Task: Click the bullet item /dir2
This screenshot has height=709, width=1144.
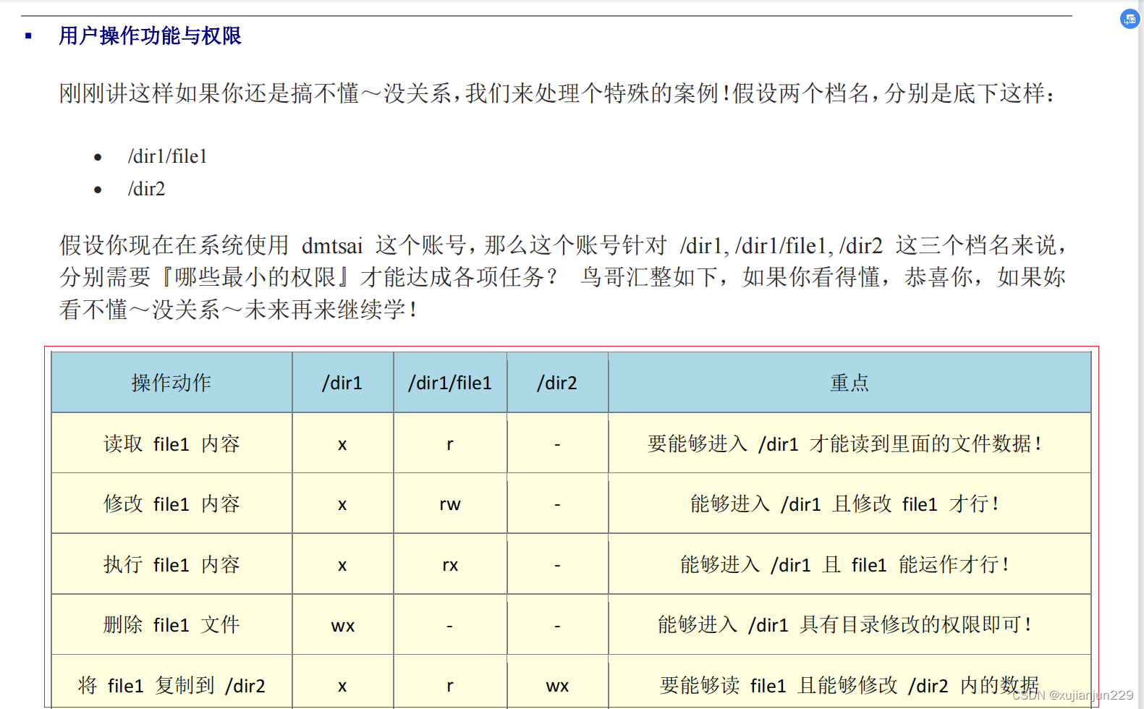Action: 146,189
